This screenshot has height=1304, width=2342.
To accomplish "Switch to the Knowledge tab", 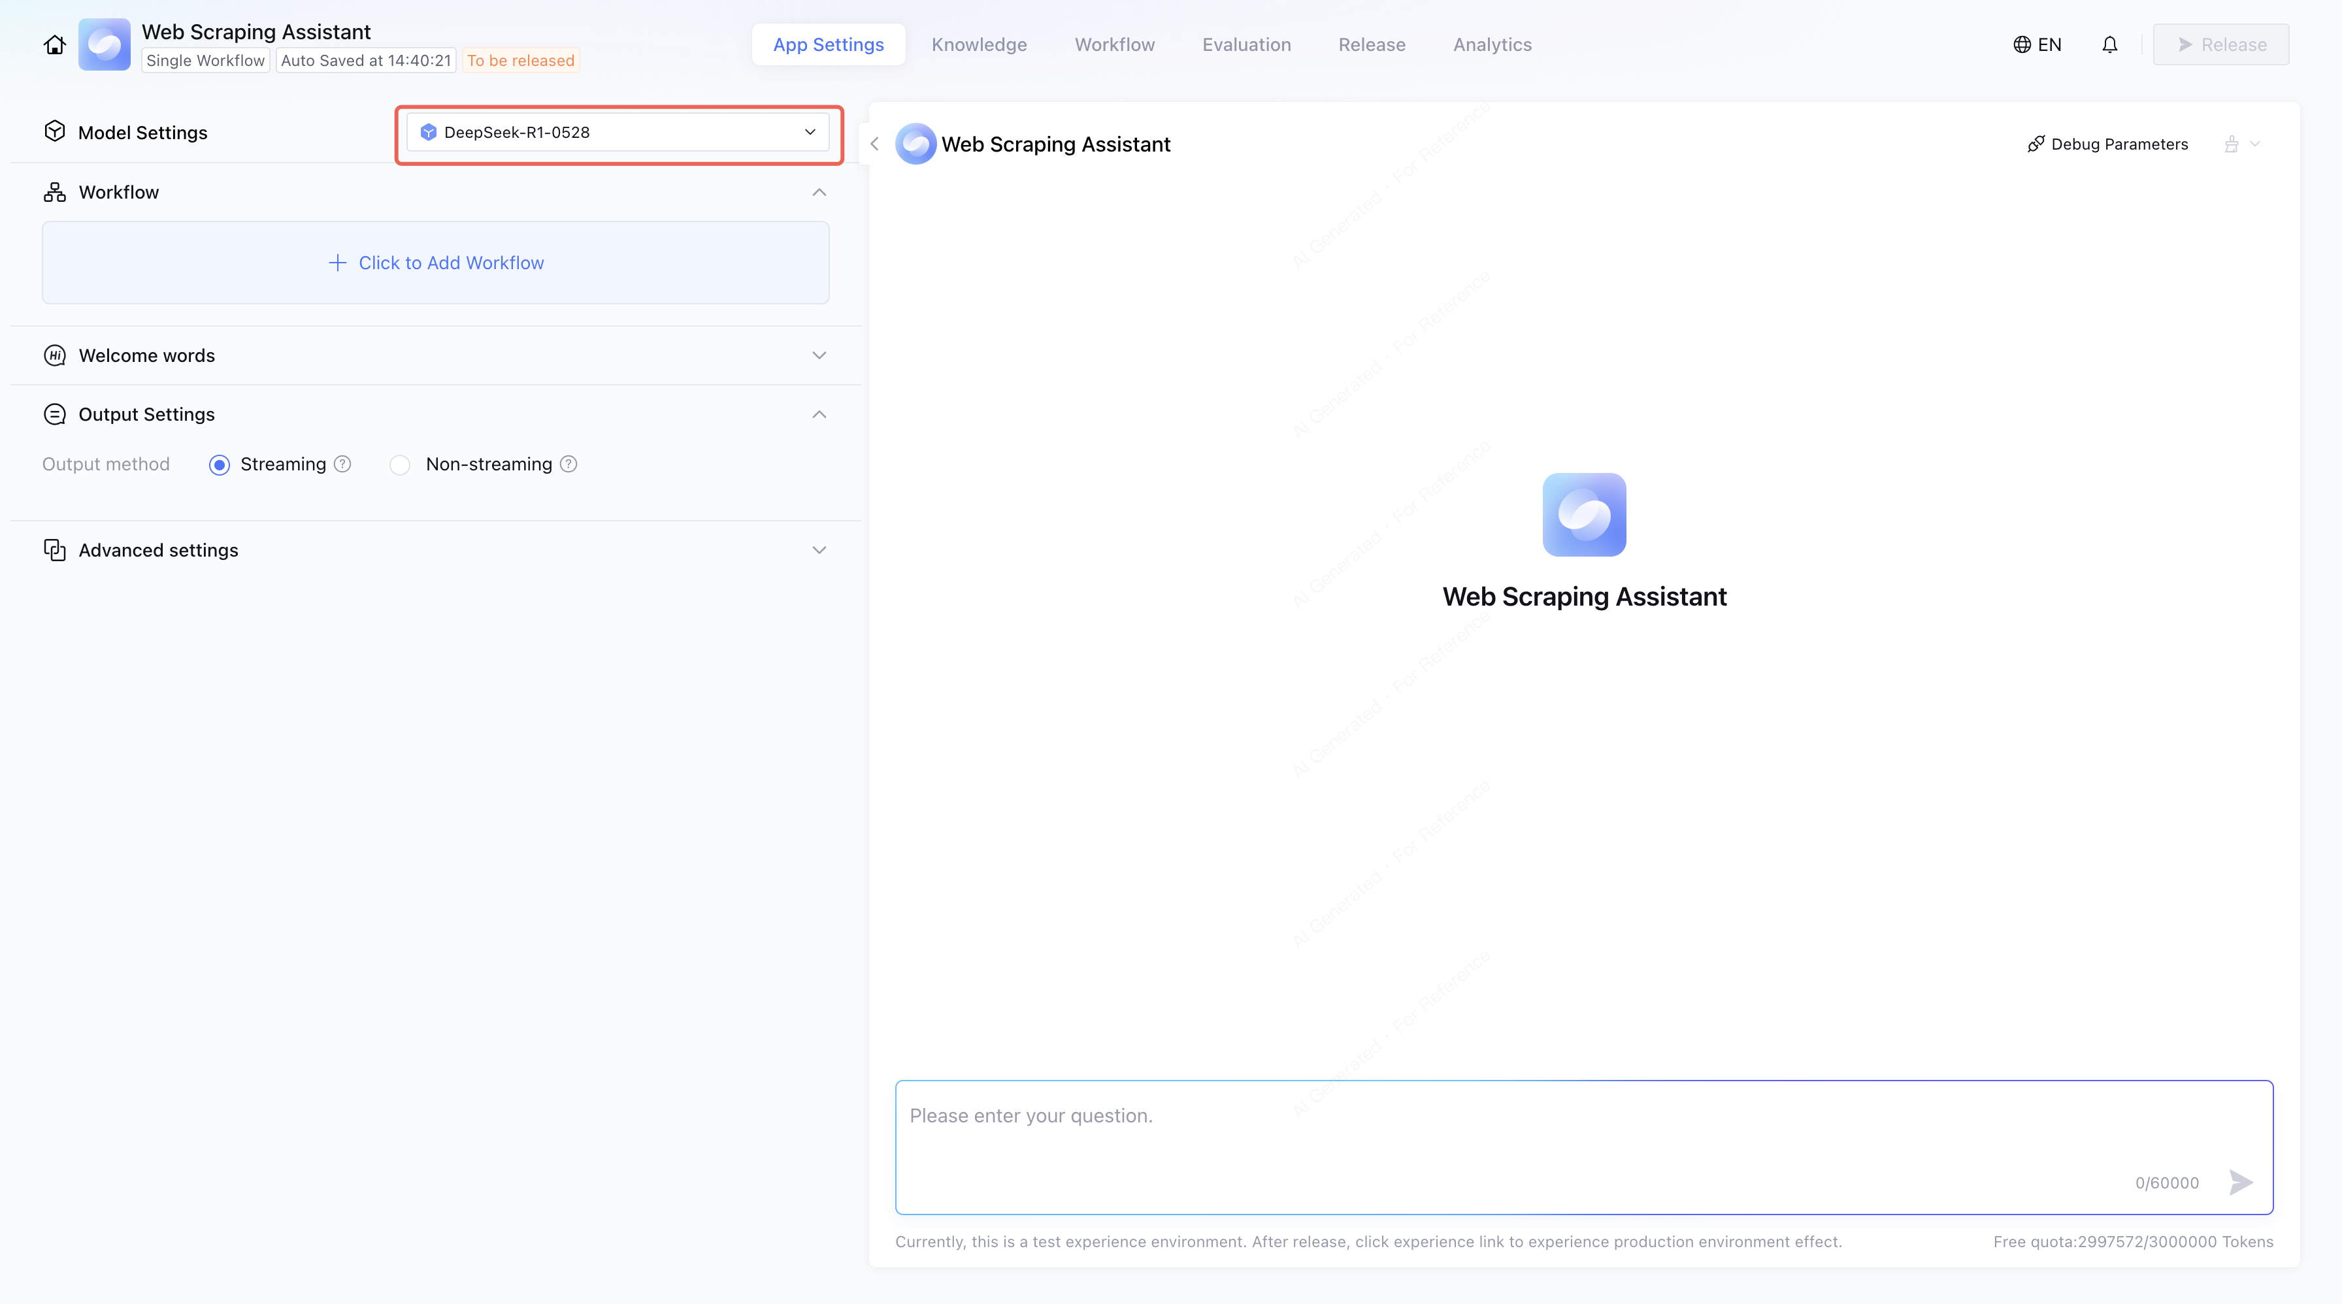I will coord(978,44).
